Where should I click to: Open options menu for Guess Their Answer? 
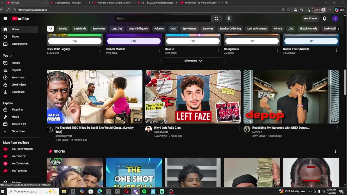point(336,50)
